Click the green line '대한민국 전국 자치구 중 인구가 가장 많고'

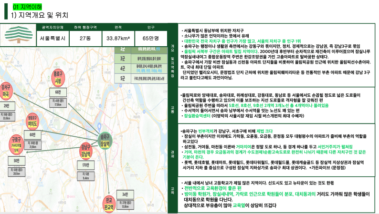click(242, 41)
